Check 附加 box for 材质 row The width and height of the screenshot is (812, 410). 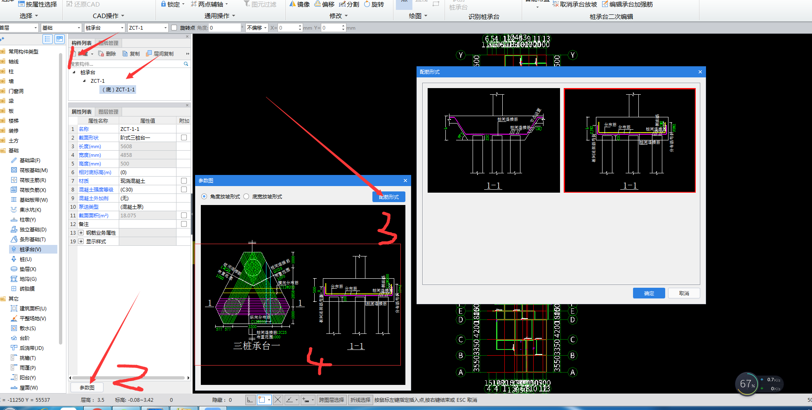(184, 181)
